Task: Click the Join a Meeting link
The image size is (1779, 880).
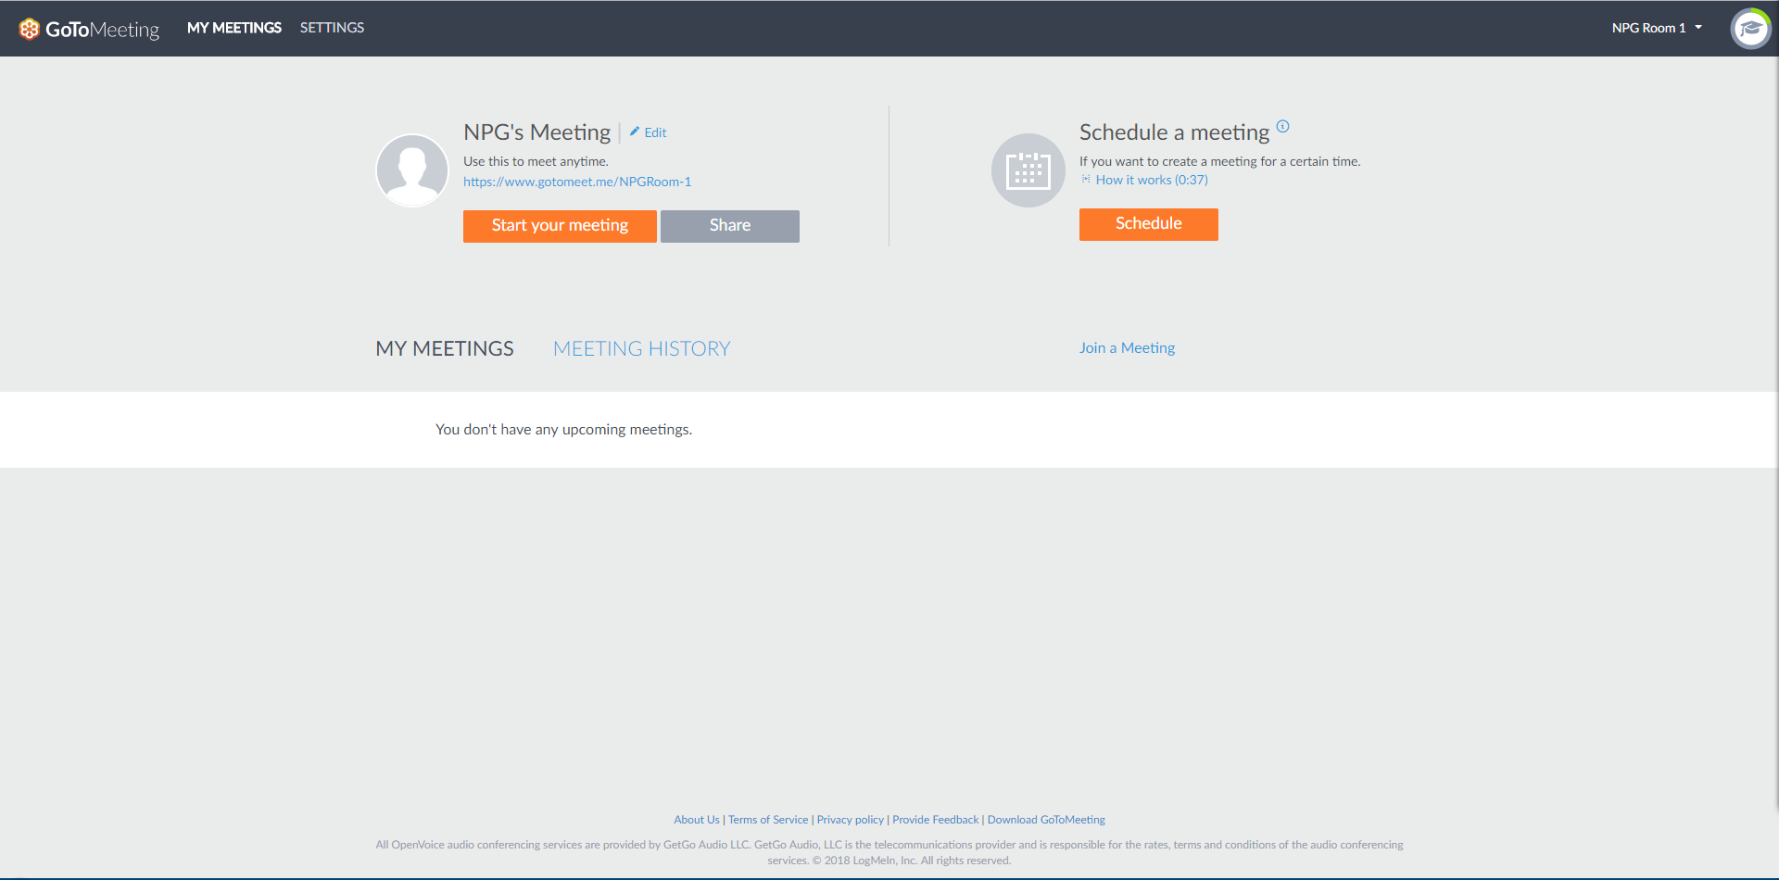Action: [x=1127, y=347]
